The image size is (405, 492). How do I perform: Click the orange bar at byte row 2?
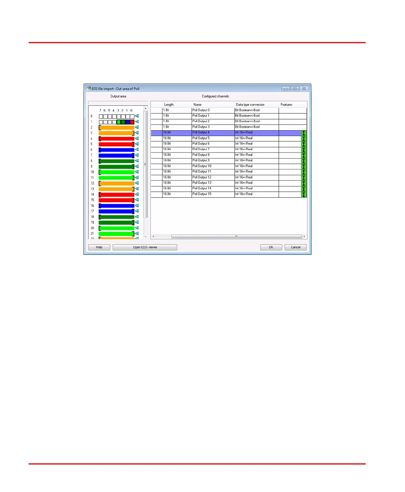pyautogui.click(x=117, y=128)
